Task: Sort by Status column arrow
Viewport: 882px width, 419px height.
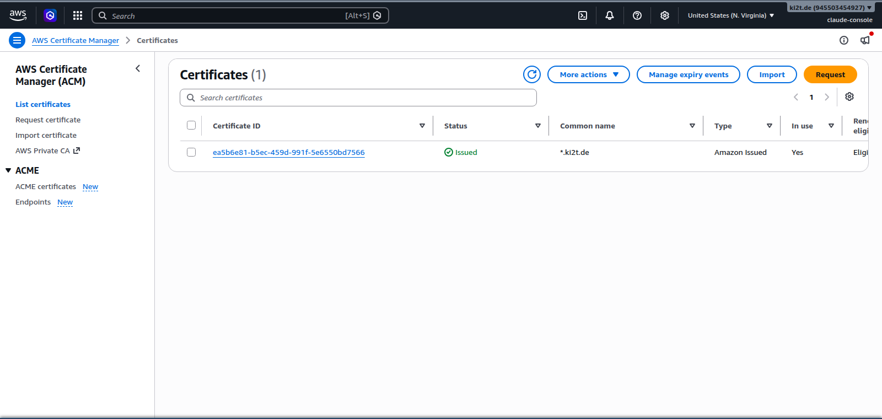Action: click(538, 126)
